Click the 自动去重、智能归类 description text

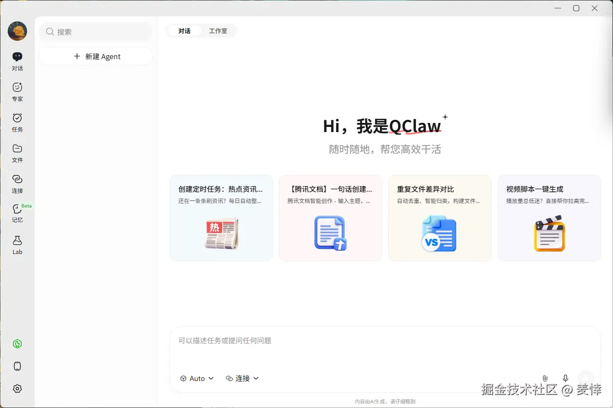[438, 201]
